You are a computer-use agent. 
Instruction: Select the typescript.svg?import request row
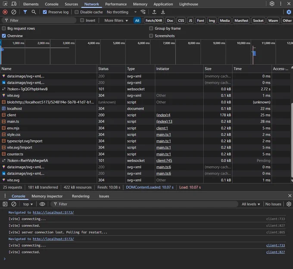(x=145, y=141)
